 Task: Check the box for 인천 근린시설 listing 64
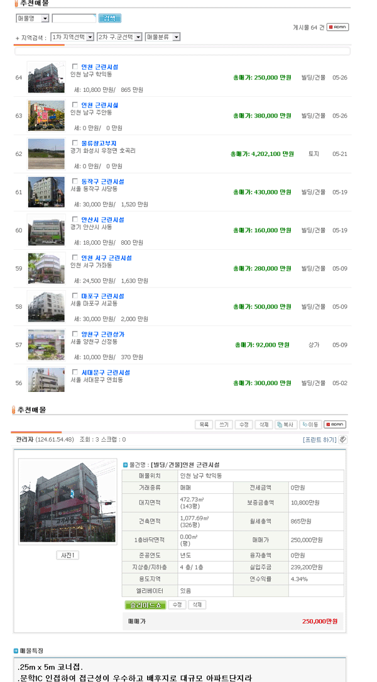click(75, 67)
